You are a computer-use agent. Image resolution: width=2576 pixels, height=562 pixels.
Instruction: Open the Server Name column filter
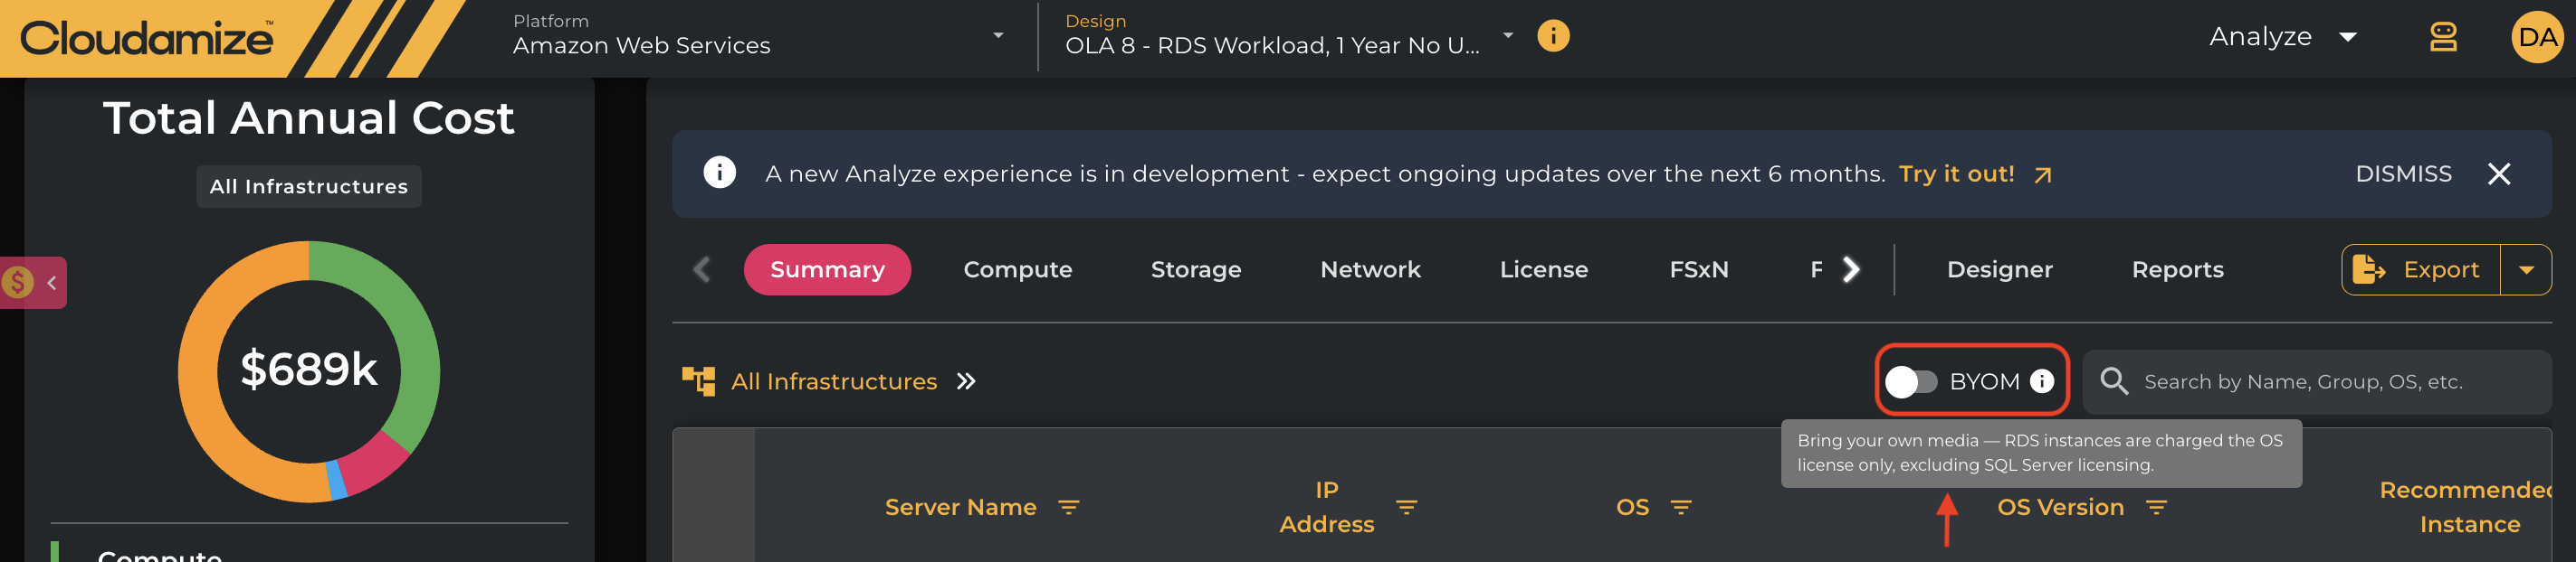click(x=1068, y=507)
